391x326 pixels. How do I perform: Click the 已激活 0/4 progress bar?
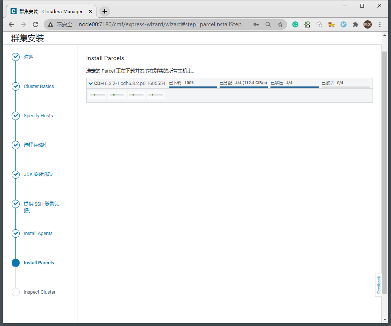[345, 87]
